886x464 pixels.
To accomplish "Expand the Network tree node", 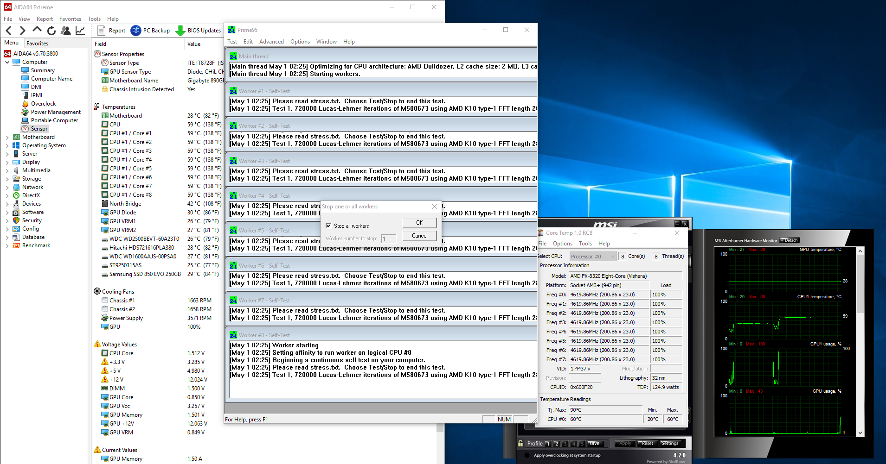I will [x=7, y=187].
